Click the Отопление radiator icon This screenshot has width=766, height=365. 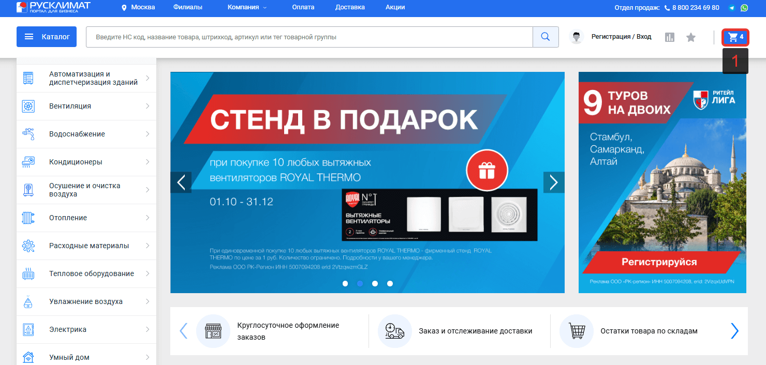28,218
